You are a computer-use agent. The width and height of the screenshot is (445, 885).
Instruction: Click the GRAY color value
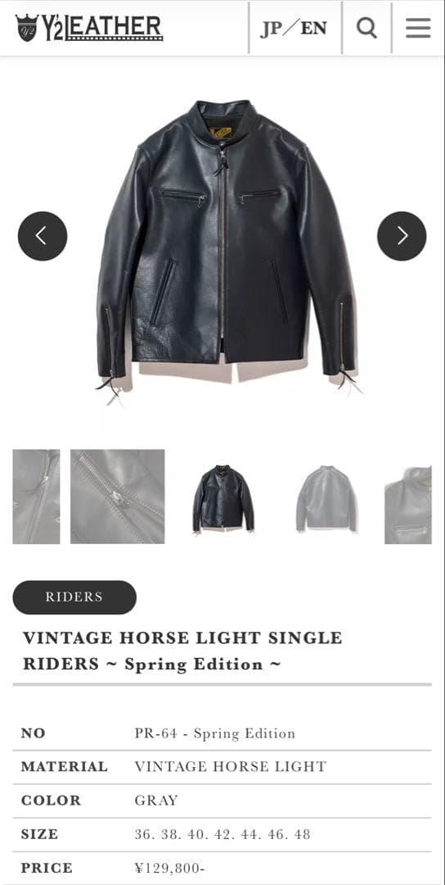click(x=156, y=801)
